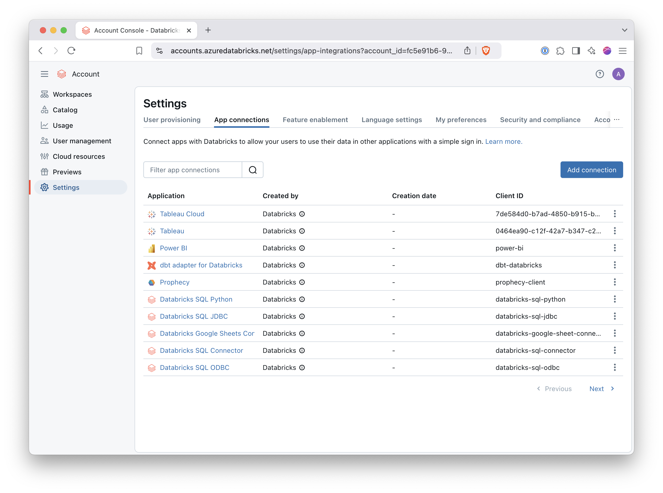Click the Databricks logo next to Account
Screen dimensions: 663x493
tap(62, 74)
